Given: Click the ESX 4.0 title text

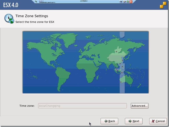Looking at the screenshot, I should 11,5.
